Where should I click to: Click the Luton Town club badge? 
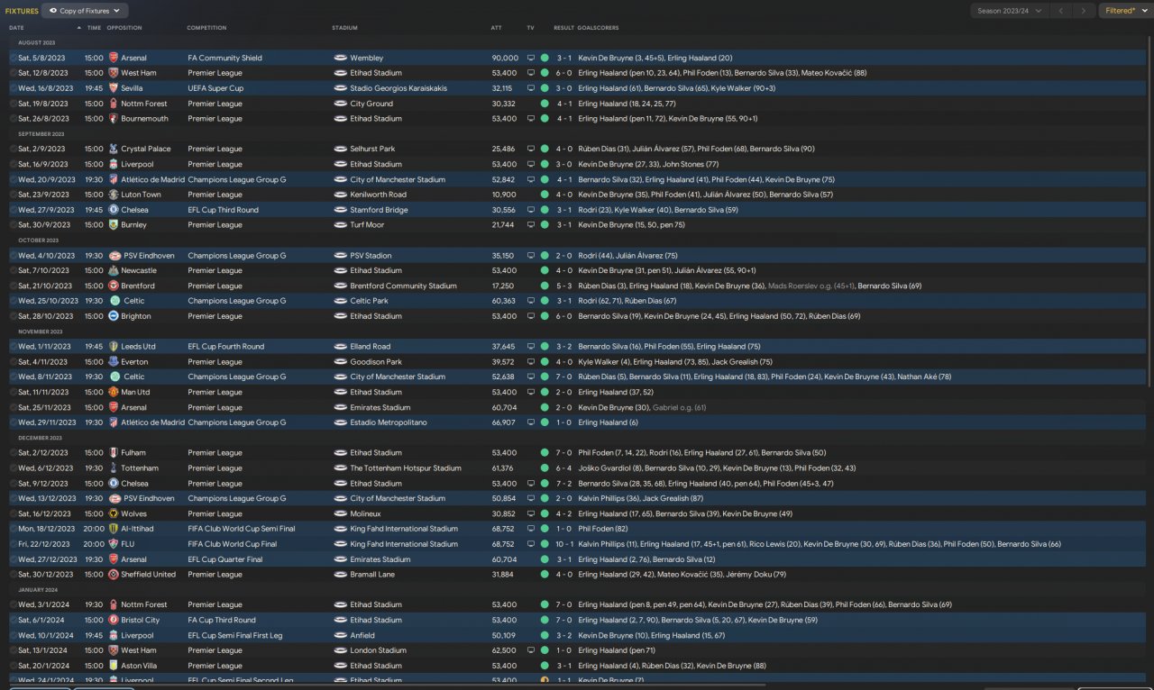(114, 195)
